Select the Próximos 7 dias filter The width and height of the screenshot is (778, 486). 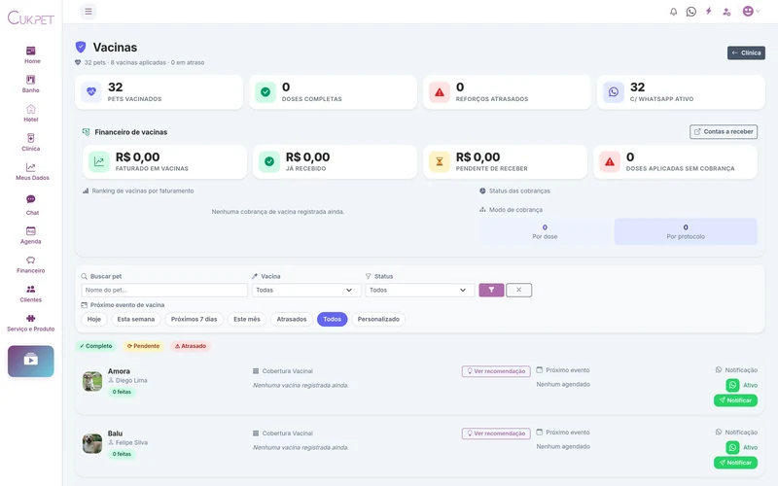click(x=194, y=319)
